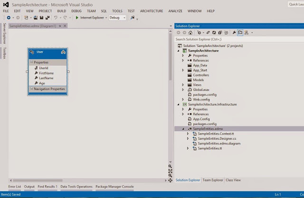Switch to the Team Explorer tab
304x198 pixels.
[213, 180]
